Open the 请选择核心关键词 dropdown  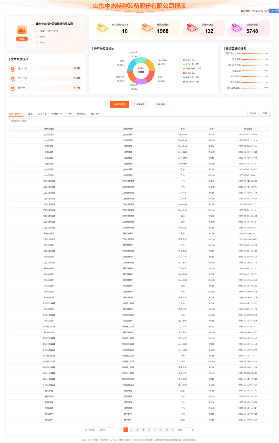[24, 121]
